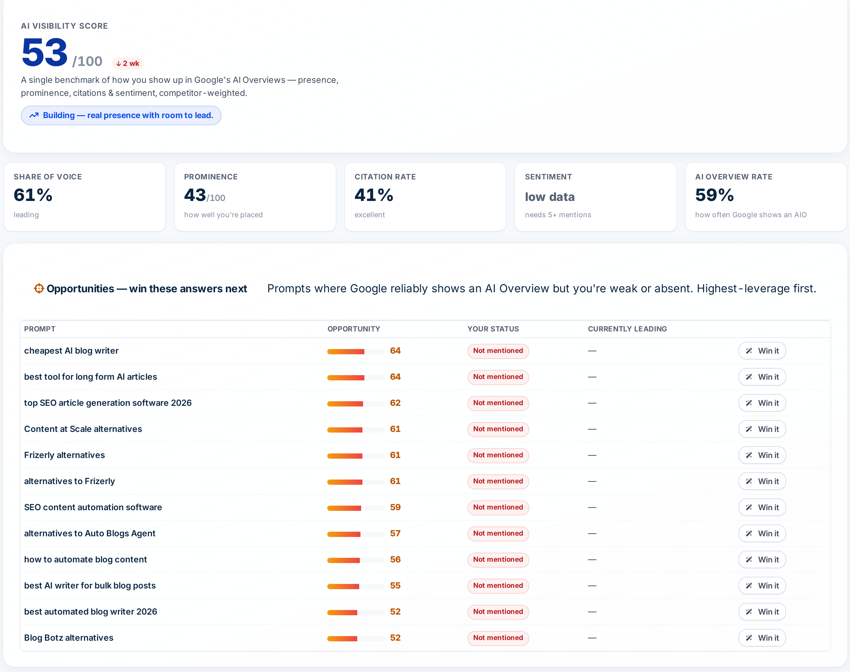Click the prompt text 'Frizerly alternatives'
850x672 pixels.
pyautogui.click(x=65, y=455)
